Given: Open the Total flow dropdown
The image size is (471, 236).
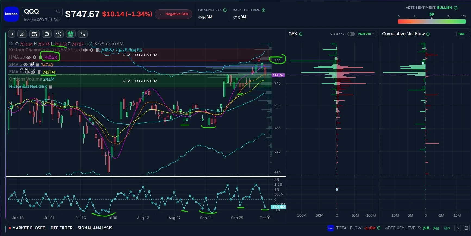Looking at the screenshot, I should (x=463, y=34).
